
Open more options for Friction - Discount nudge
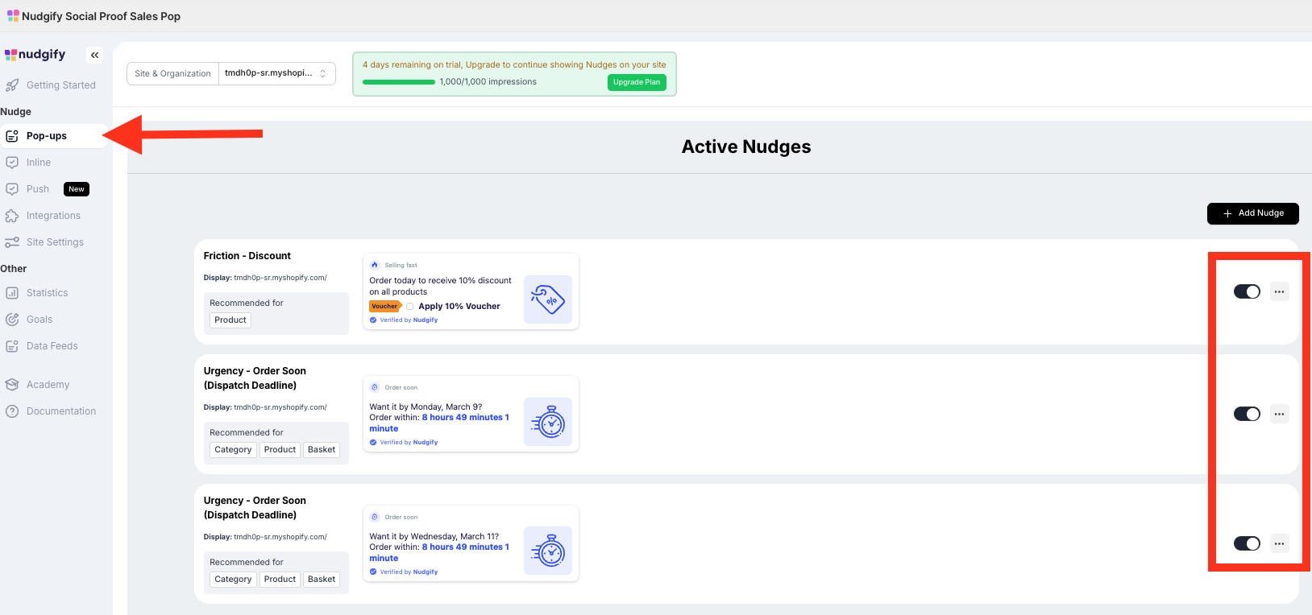point(1280,291)
